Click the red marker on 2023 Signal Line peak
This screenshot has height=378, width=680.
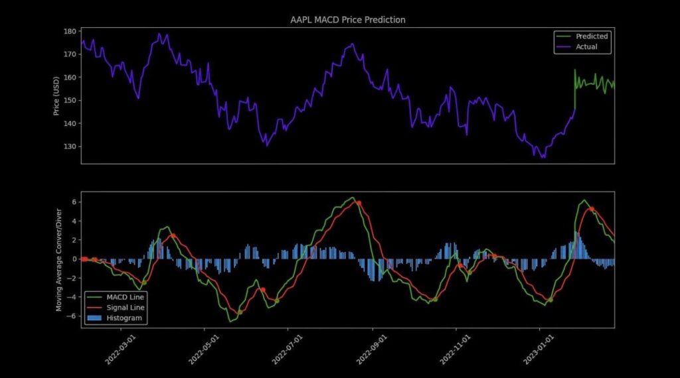coord(592,209)
